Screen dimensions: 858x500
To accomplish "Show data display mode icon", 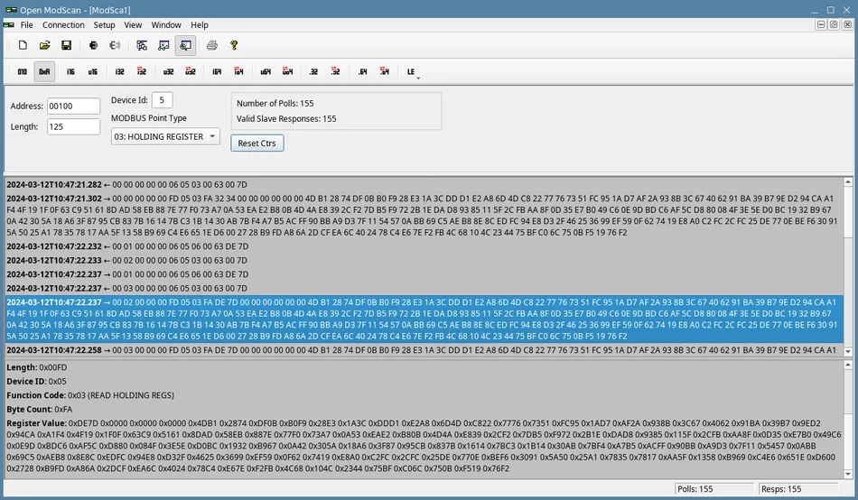I will coord(163,45).
